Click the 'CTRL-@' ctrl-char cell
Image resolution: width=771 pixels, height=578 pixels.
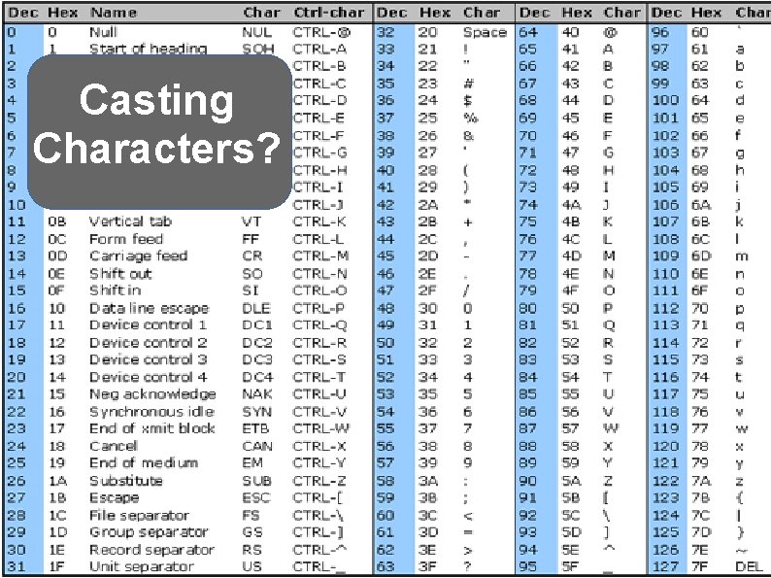coord(321,32)
